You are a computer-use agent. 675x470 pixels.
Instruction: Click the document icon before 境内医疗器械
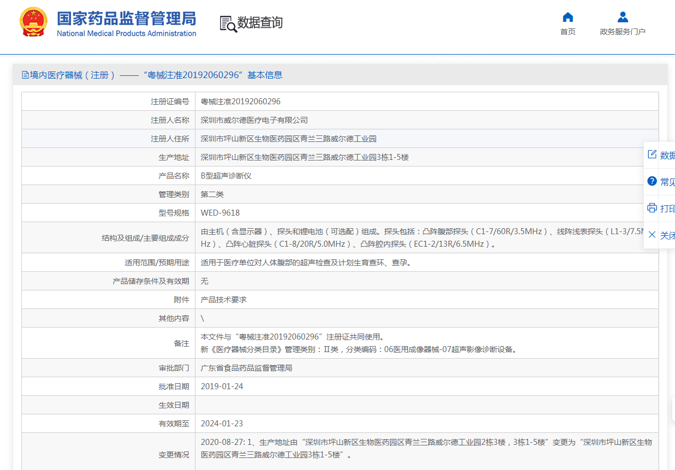25,75
